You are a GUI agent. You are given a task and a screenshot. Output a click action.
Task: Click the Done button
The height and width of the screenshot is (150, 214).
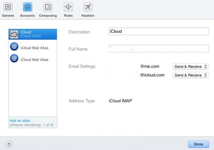(199, 144)
